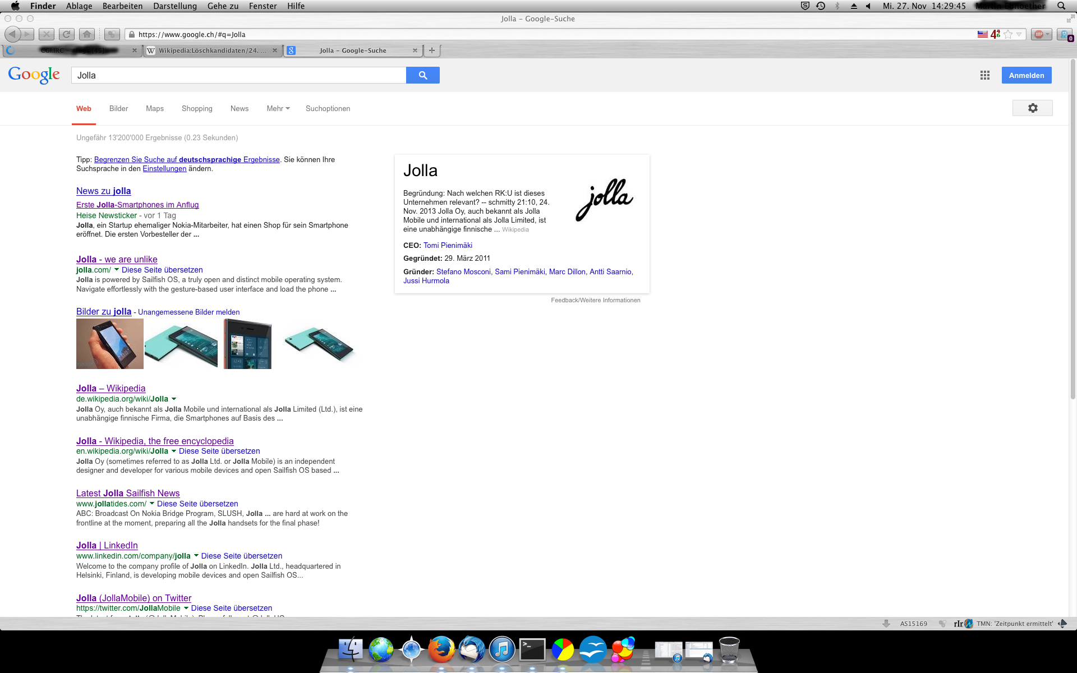Open the URL bar history dropdown arrow
This screenshot has width=1077, height=673.
pos(1019,34)
